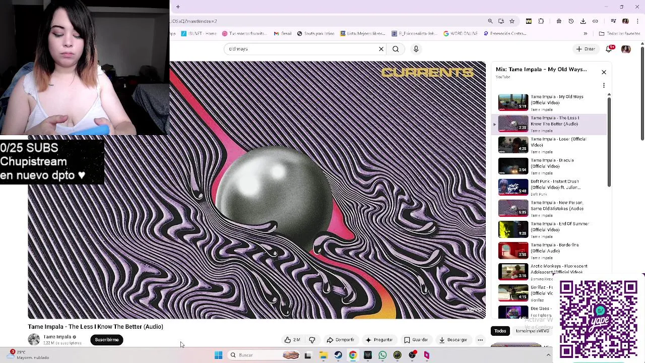Like the video with thumbs up
645x363 pixels.
[x=292, y=340]
